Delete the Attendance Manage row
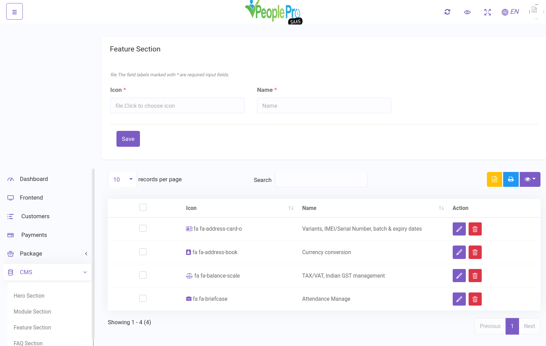This screenshot has height=346, width=546. pyautogui.click(x=475, y=299)
